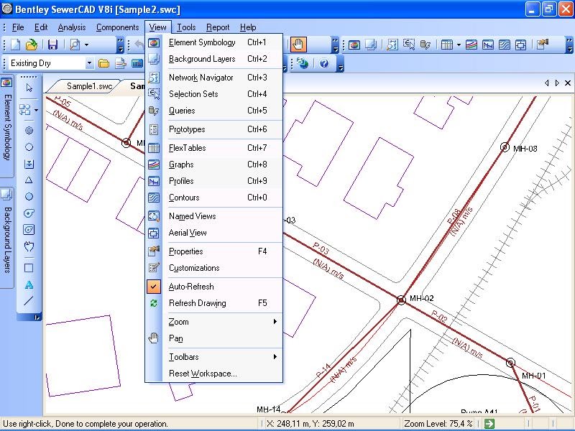
Task: Click the Text annotation 'A' tool
Action: (x=29, y=284)
